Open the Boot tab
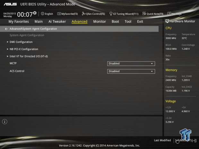Screen dimensions: 199x149 115,21
